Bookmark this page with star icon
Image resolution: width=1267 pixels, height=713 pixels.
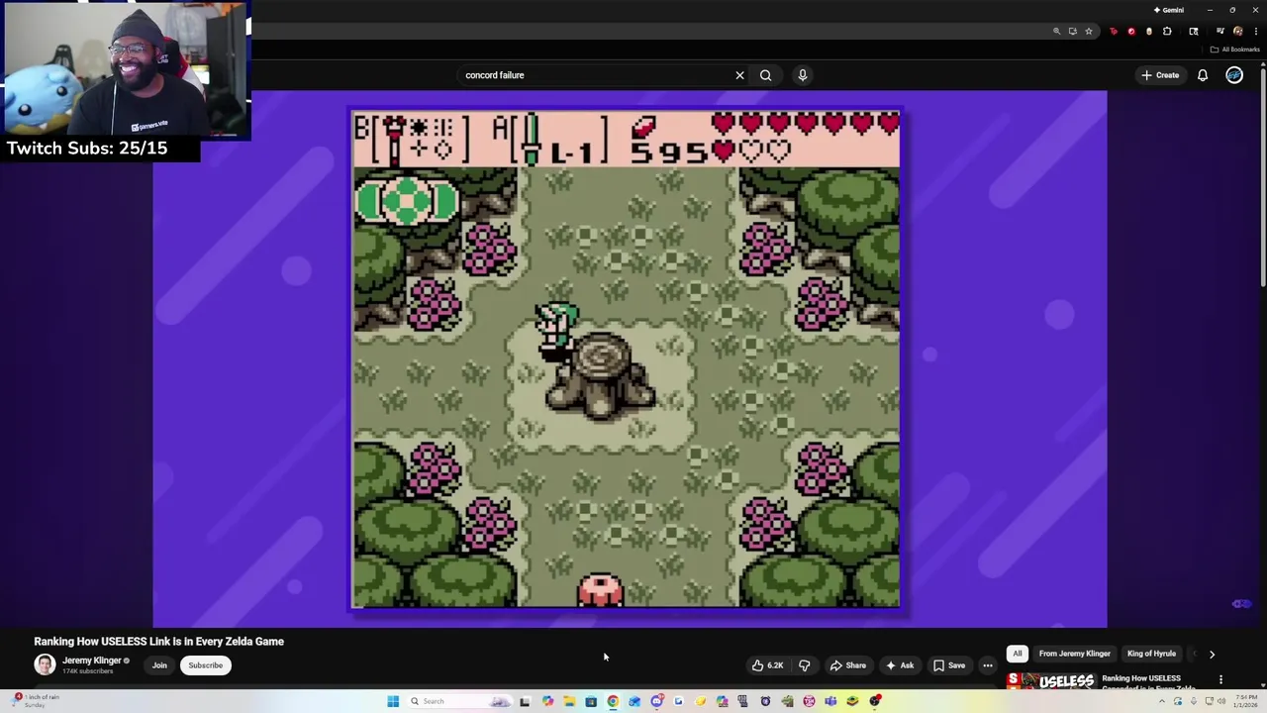click(1088, 32)
